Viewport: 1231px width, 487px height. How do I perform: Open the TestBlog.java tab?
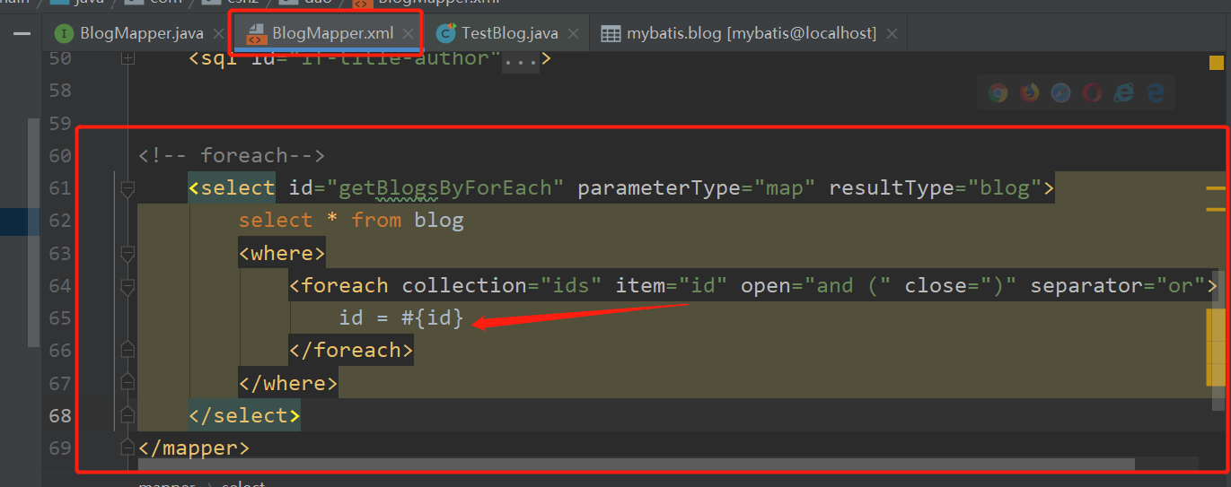pyautogui.click(x=509, y=34)
